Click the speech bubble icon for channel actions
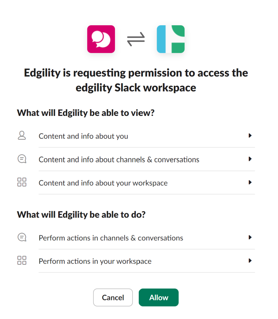 pos(22,237)
